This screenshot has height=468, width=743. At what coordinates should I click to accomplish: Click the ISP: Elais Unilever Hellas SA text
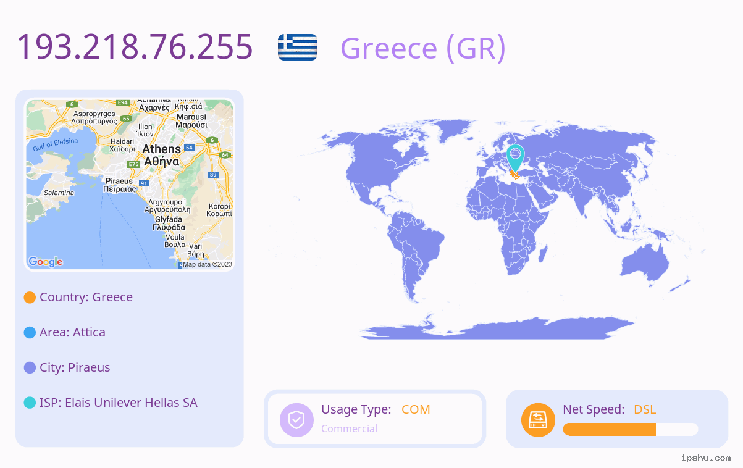click(x=119, y=403)
